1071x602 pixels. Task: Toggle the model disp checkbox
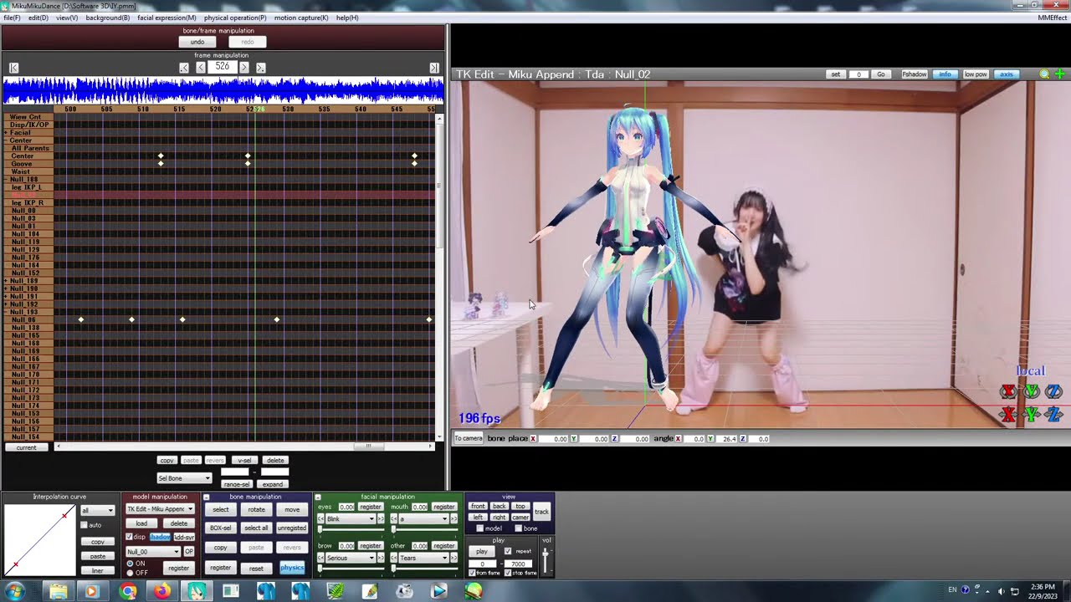129,537
